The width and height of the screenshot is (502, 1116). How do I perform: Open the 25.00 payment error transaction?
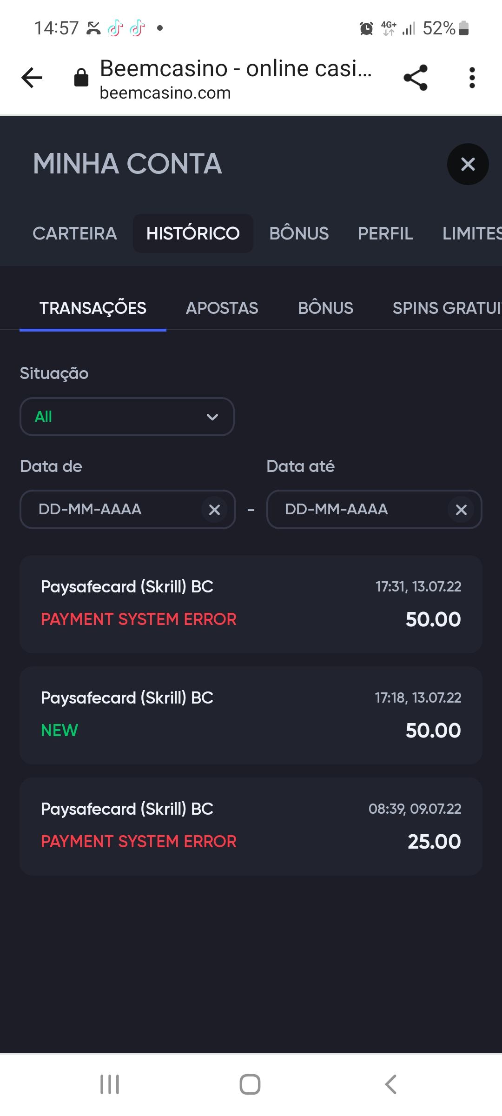(251, 826)
